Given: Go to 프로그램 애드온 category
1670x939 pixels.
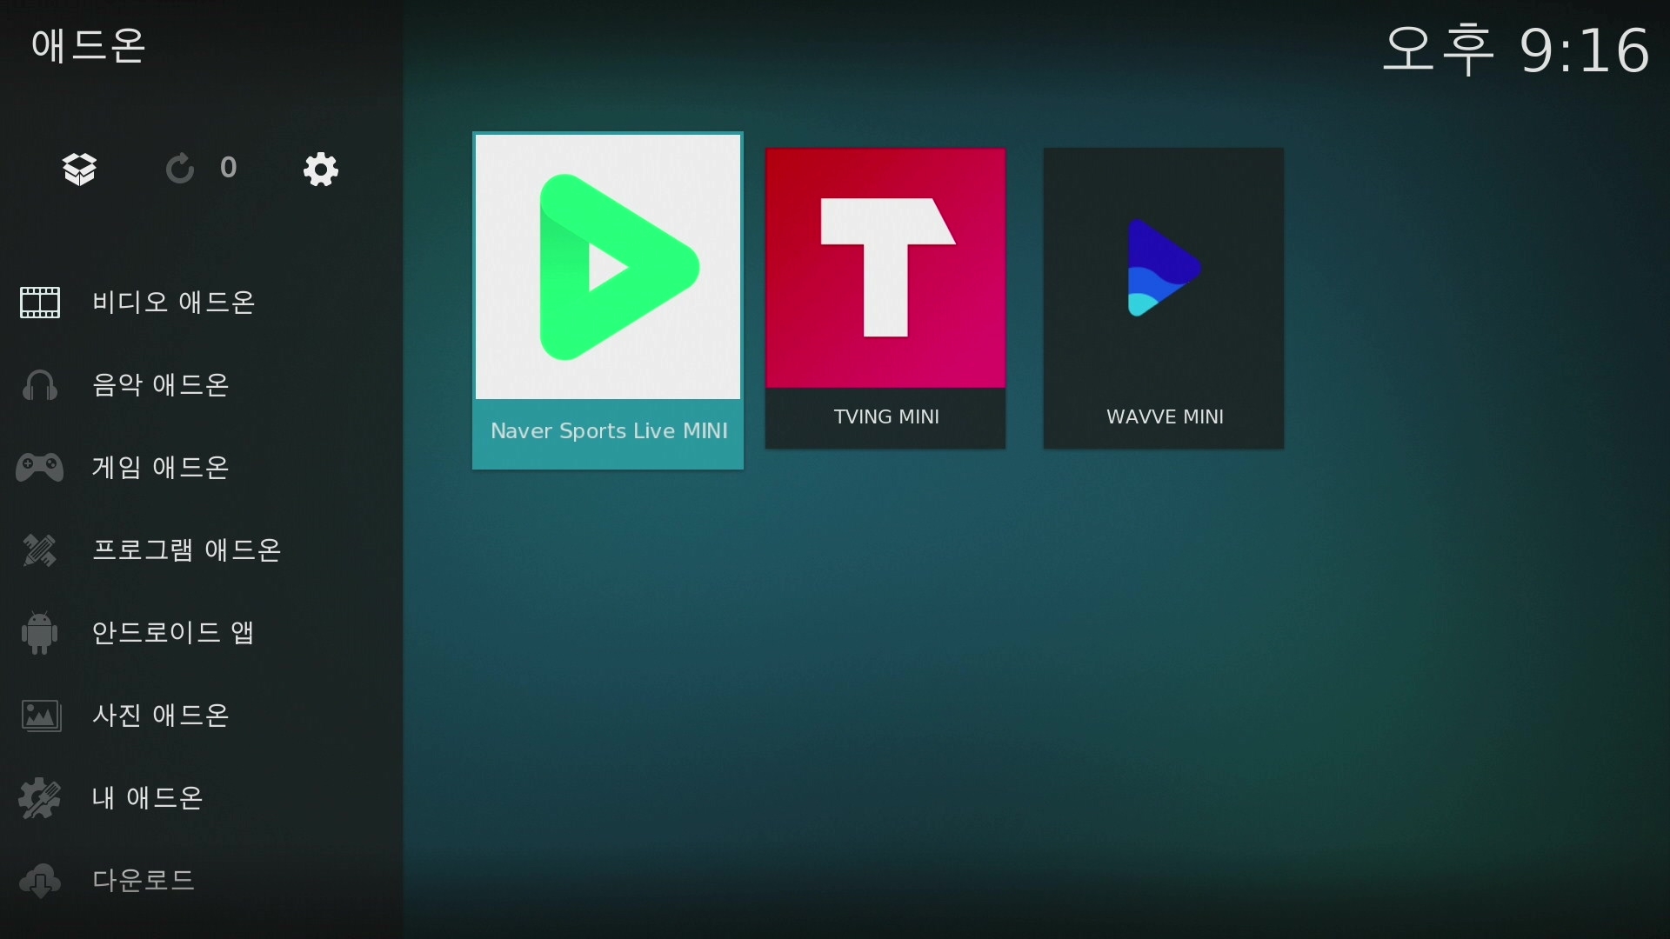Looking at the screenshot, I should point(186,550).
